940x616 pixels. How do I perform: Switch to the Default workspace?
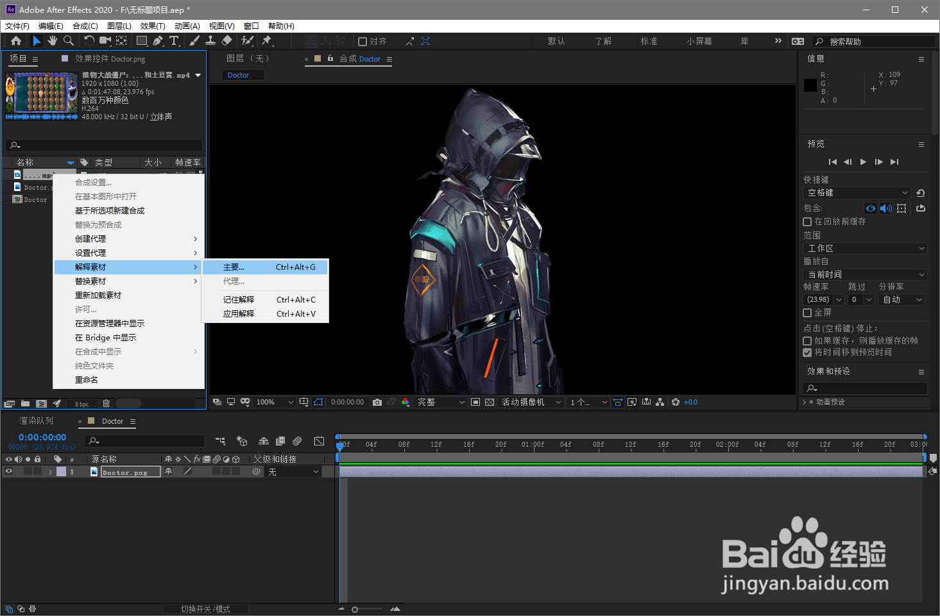pyautogui.click(x=556, y=41)
